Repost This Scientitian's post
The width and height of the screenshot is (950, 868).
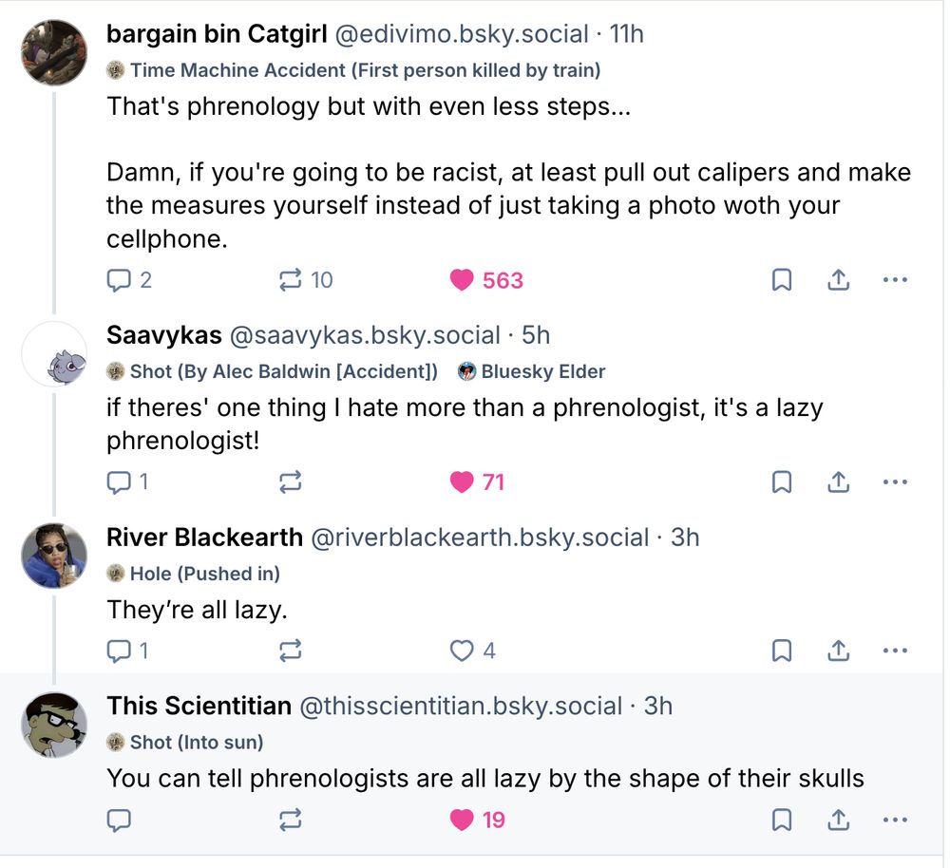pyautogui.click(x=291, y=819)
